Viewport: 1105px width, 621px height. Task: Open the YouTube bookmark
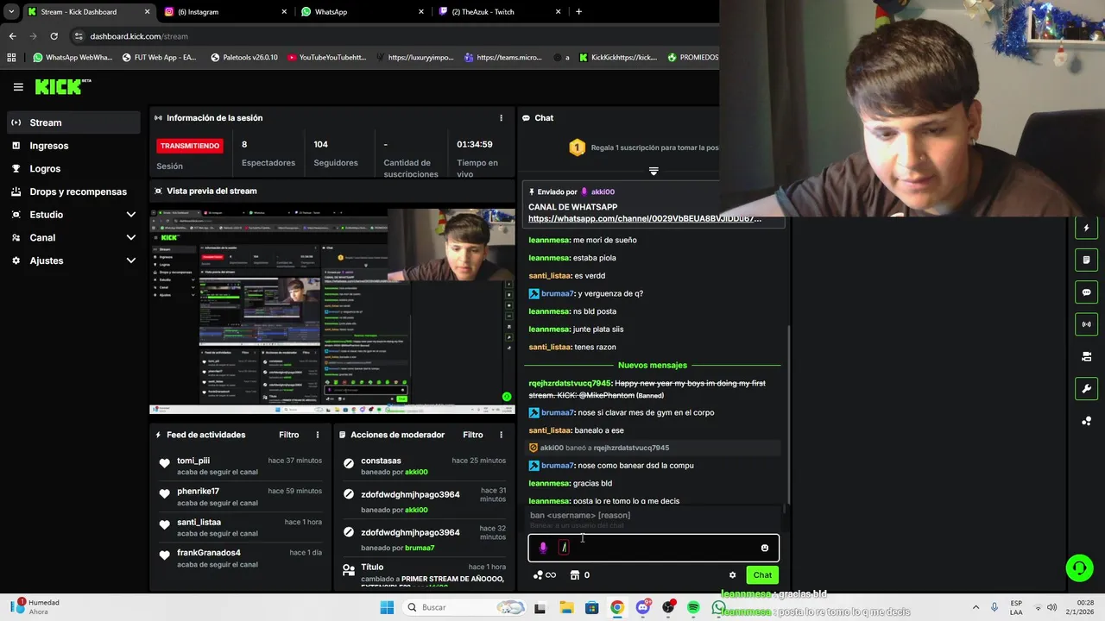(x=326, y=58)
